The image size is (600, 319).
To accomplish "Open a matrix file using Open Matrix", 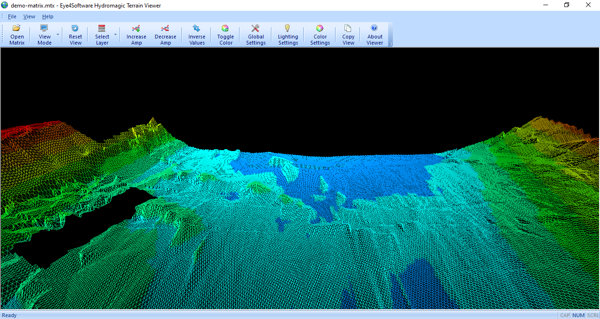I will pos(17,34).
